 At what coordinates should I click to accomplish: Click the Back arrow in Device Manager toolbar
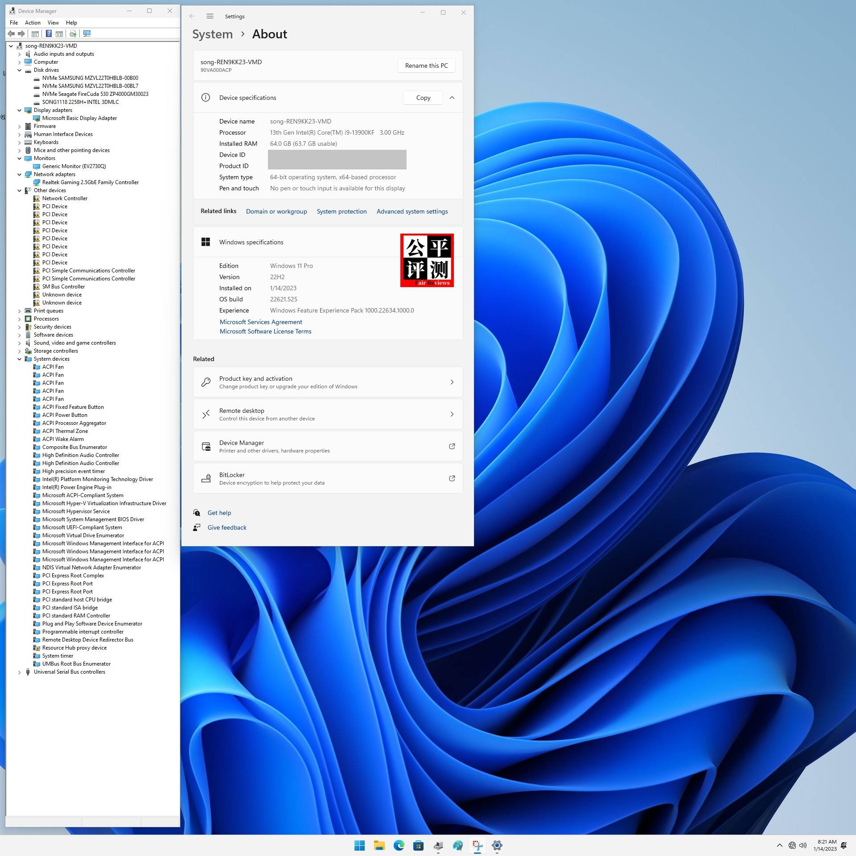(11, 33)
